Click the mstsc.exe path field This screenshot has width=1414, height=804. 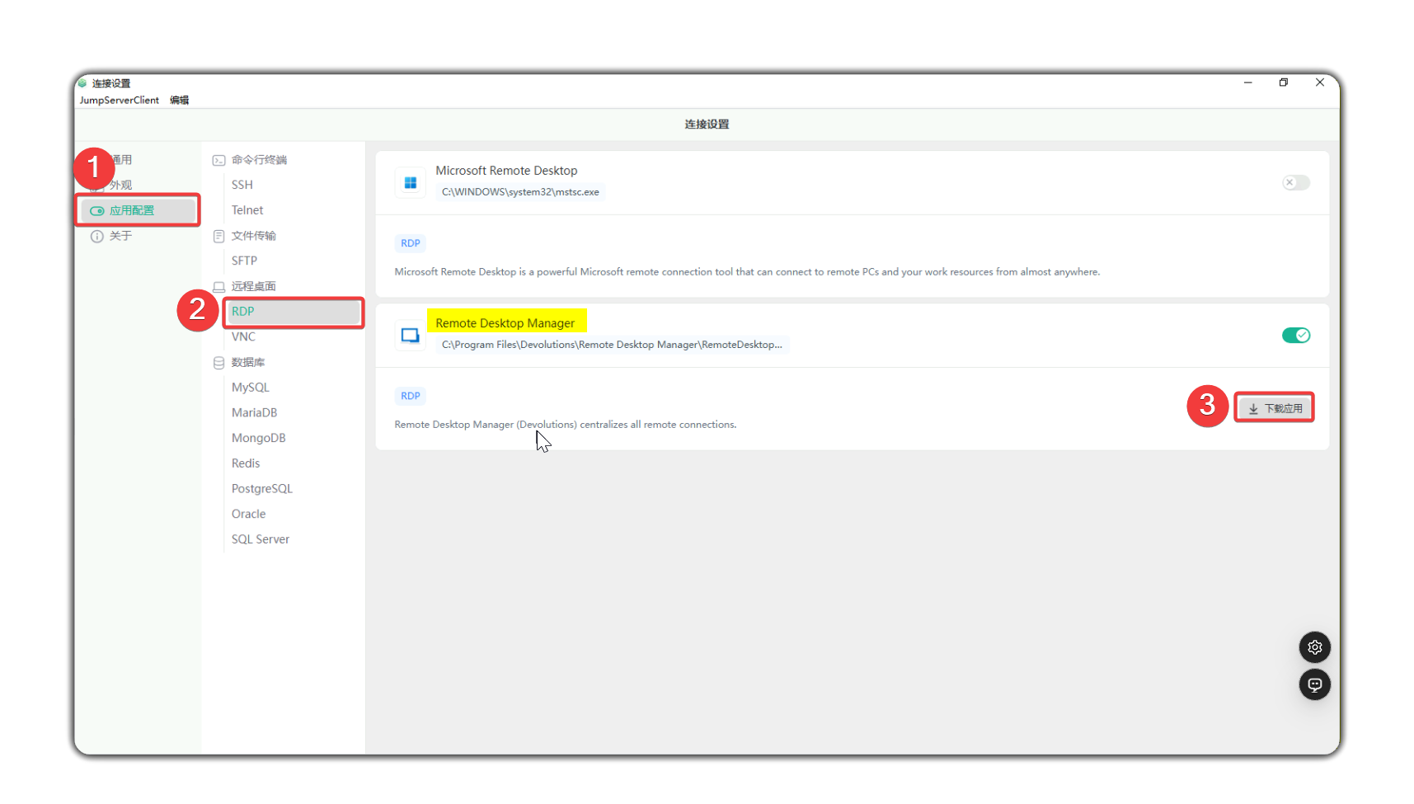[520, 192]
